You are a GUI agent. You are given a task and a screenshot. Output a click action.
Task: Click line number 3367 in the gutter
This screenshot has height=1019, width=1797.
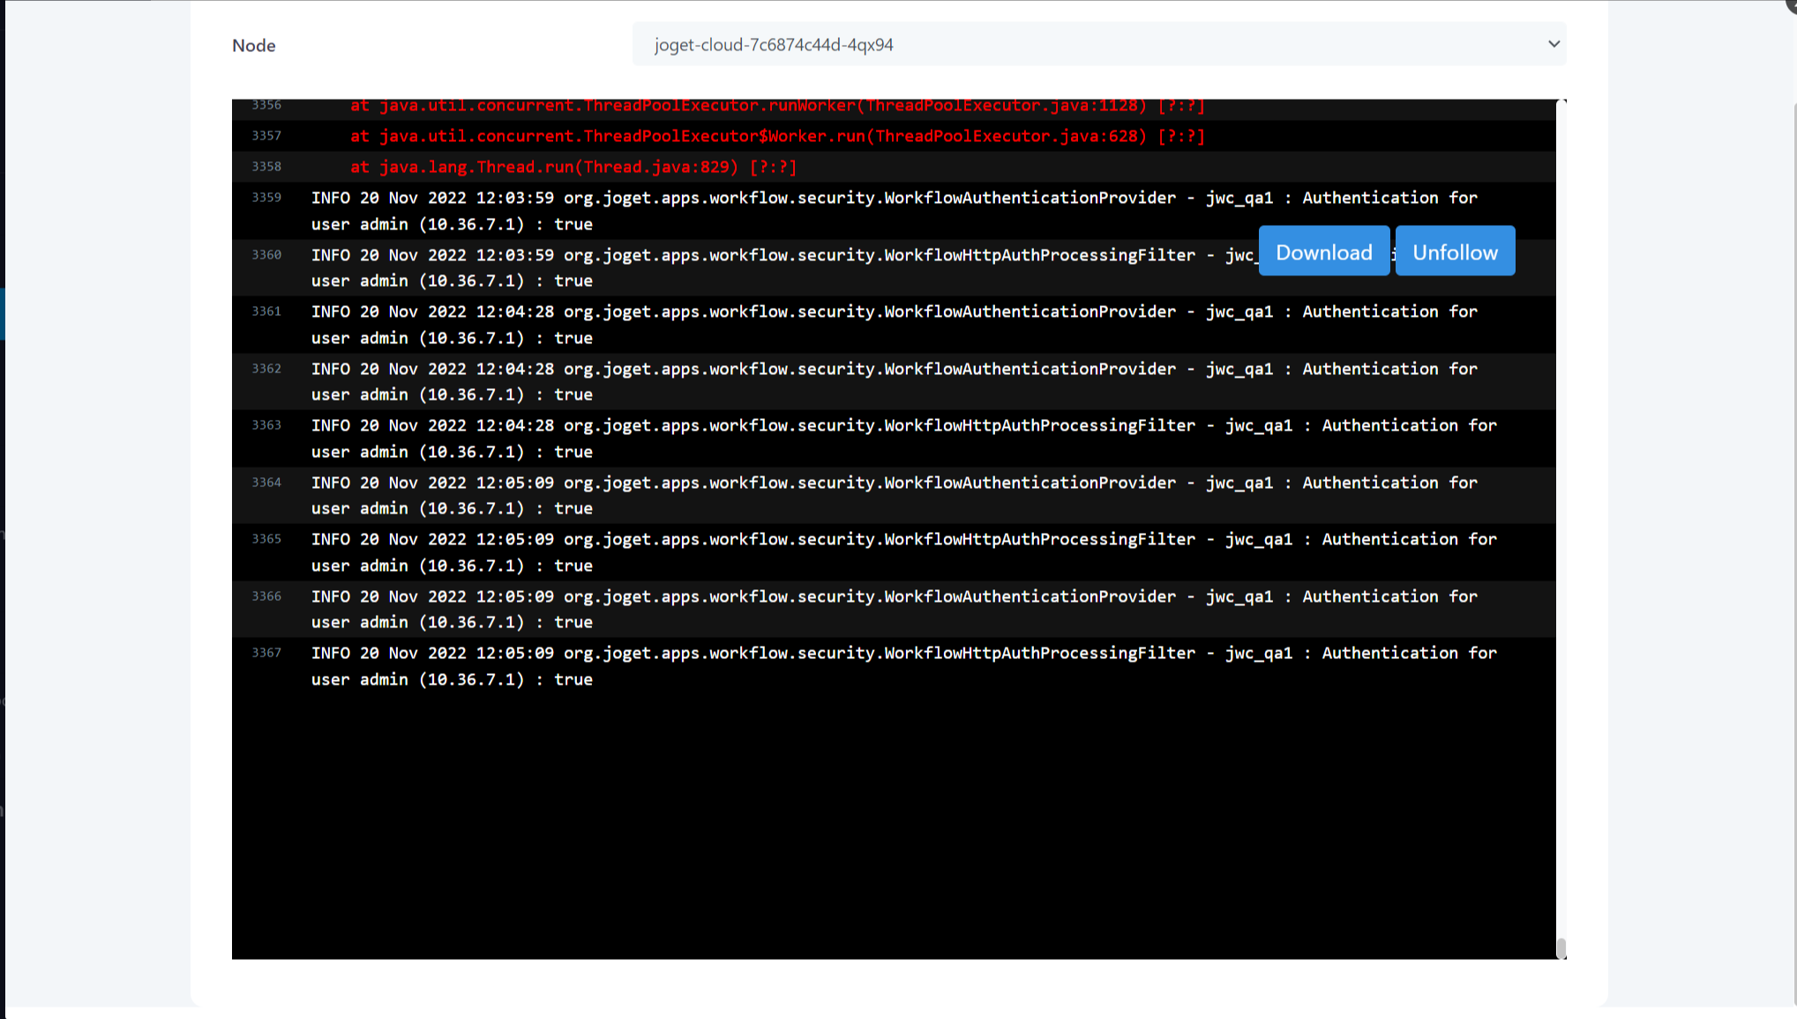point(266,653)
